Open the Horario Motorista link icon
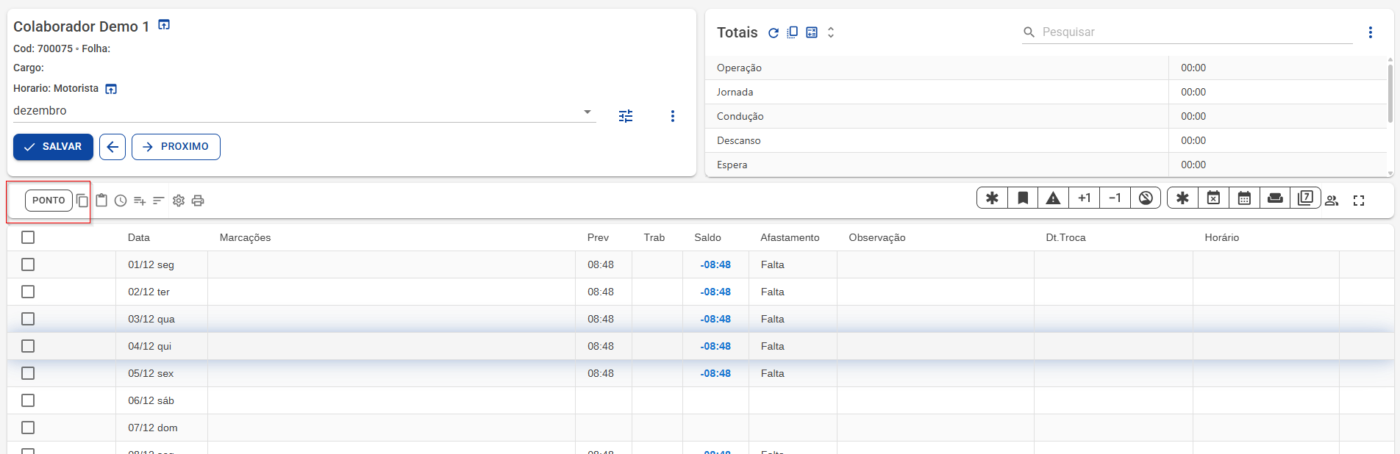1400x454 pixels. (x=111, y=89)
